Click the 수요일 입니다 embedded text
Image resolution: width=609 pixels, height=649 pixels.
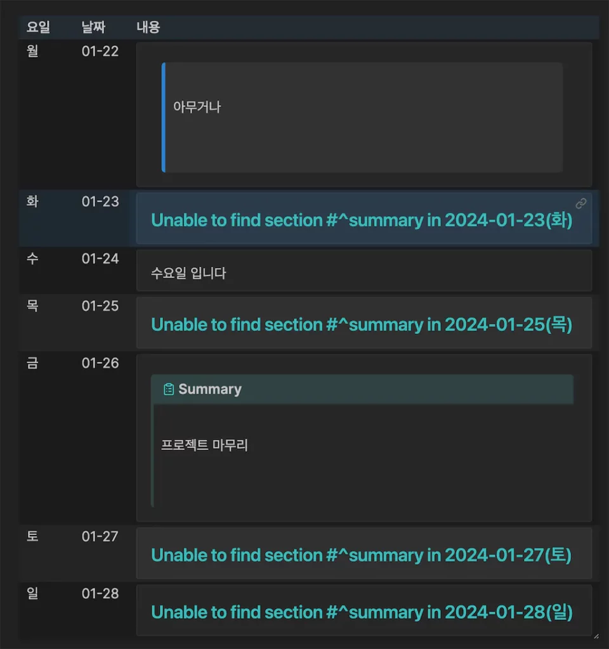(x=188, y=274)
